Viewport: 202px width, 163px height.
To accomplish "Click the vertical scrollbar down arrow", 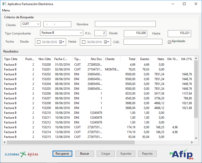I will [196, 138].
